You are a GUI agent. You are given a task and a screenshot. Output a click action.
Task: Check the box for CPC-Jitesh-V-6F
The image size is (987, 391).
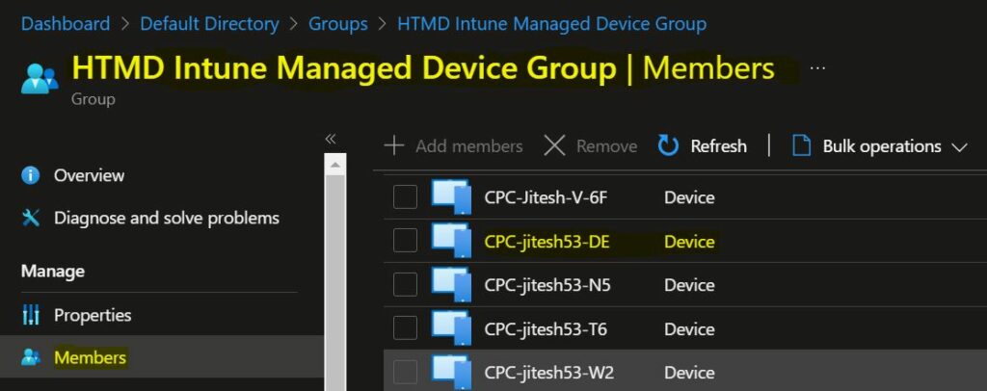406,197
